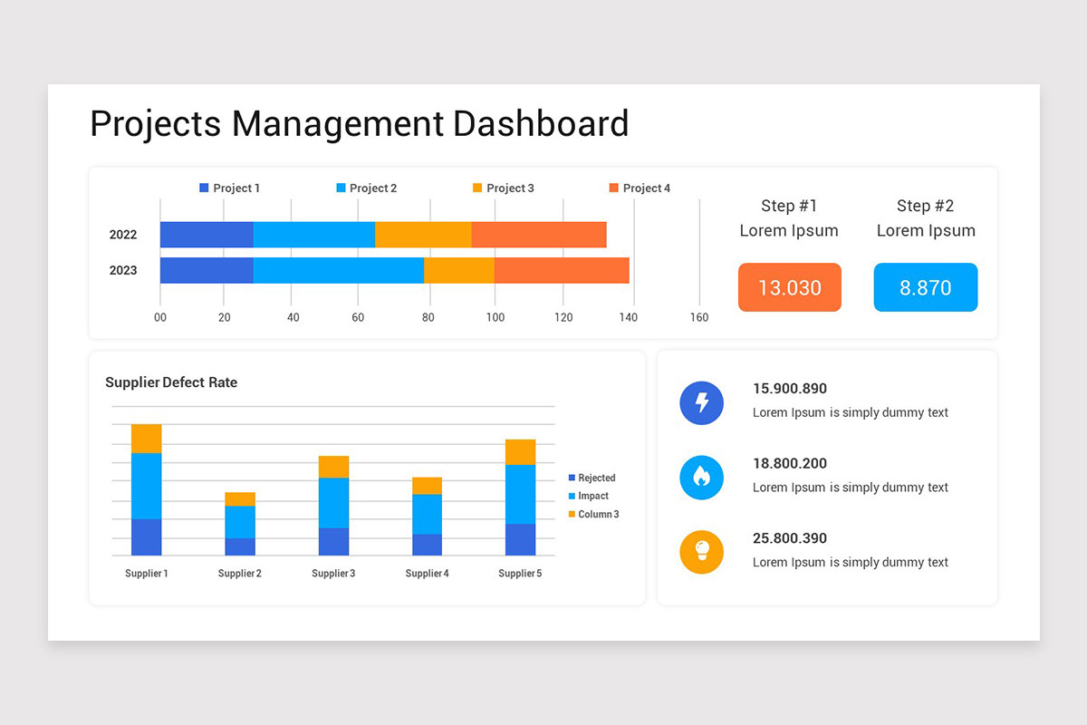Screen dimensions: 1087x725
Task: Select the Project 3 legend square
Action: click(477, 188)
